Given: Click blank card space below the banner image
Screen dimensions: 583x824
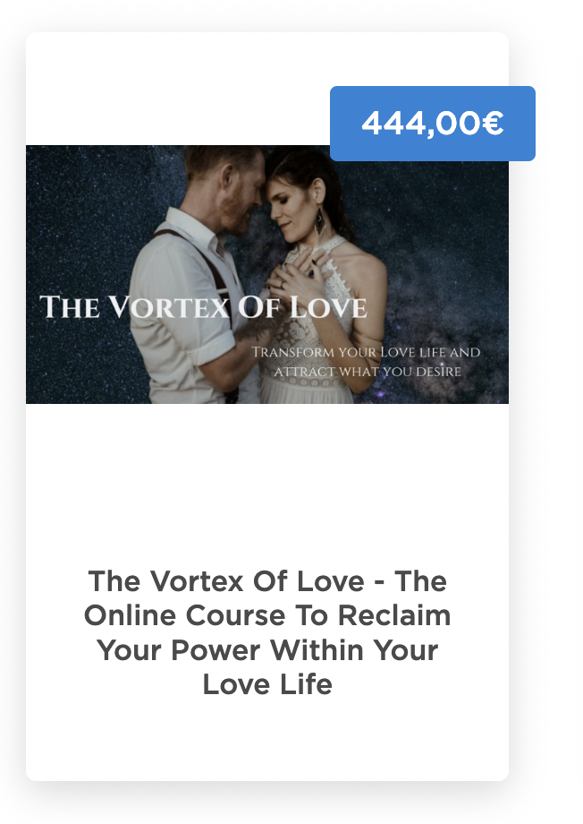Looking at the screenshot, I should point(267,484).
